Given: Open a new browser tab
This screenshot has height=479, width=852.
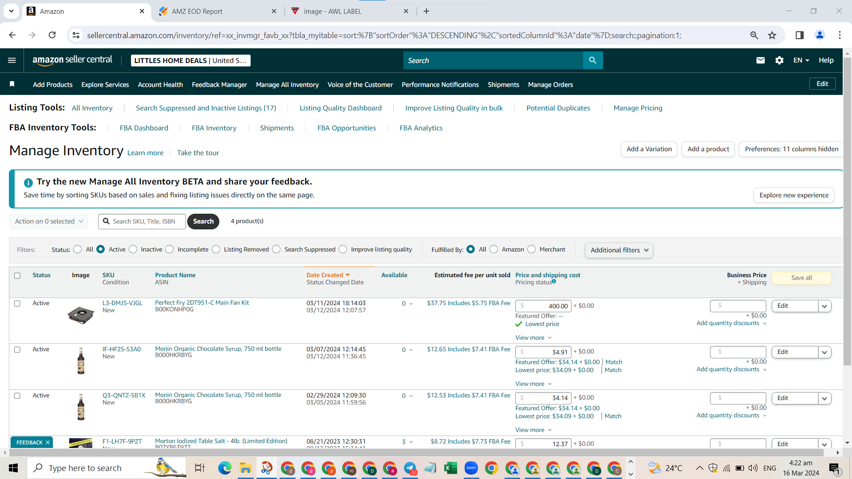Looking at the screenshot, I should 426,11.
